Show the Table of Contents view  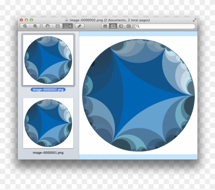coord(121,26)
